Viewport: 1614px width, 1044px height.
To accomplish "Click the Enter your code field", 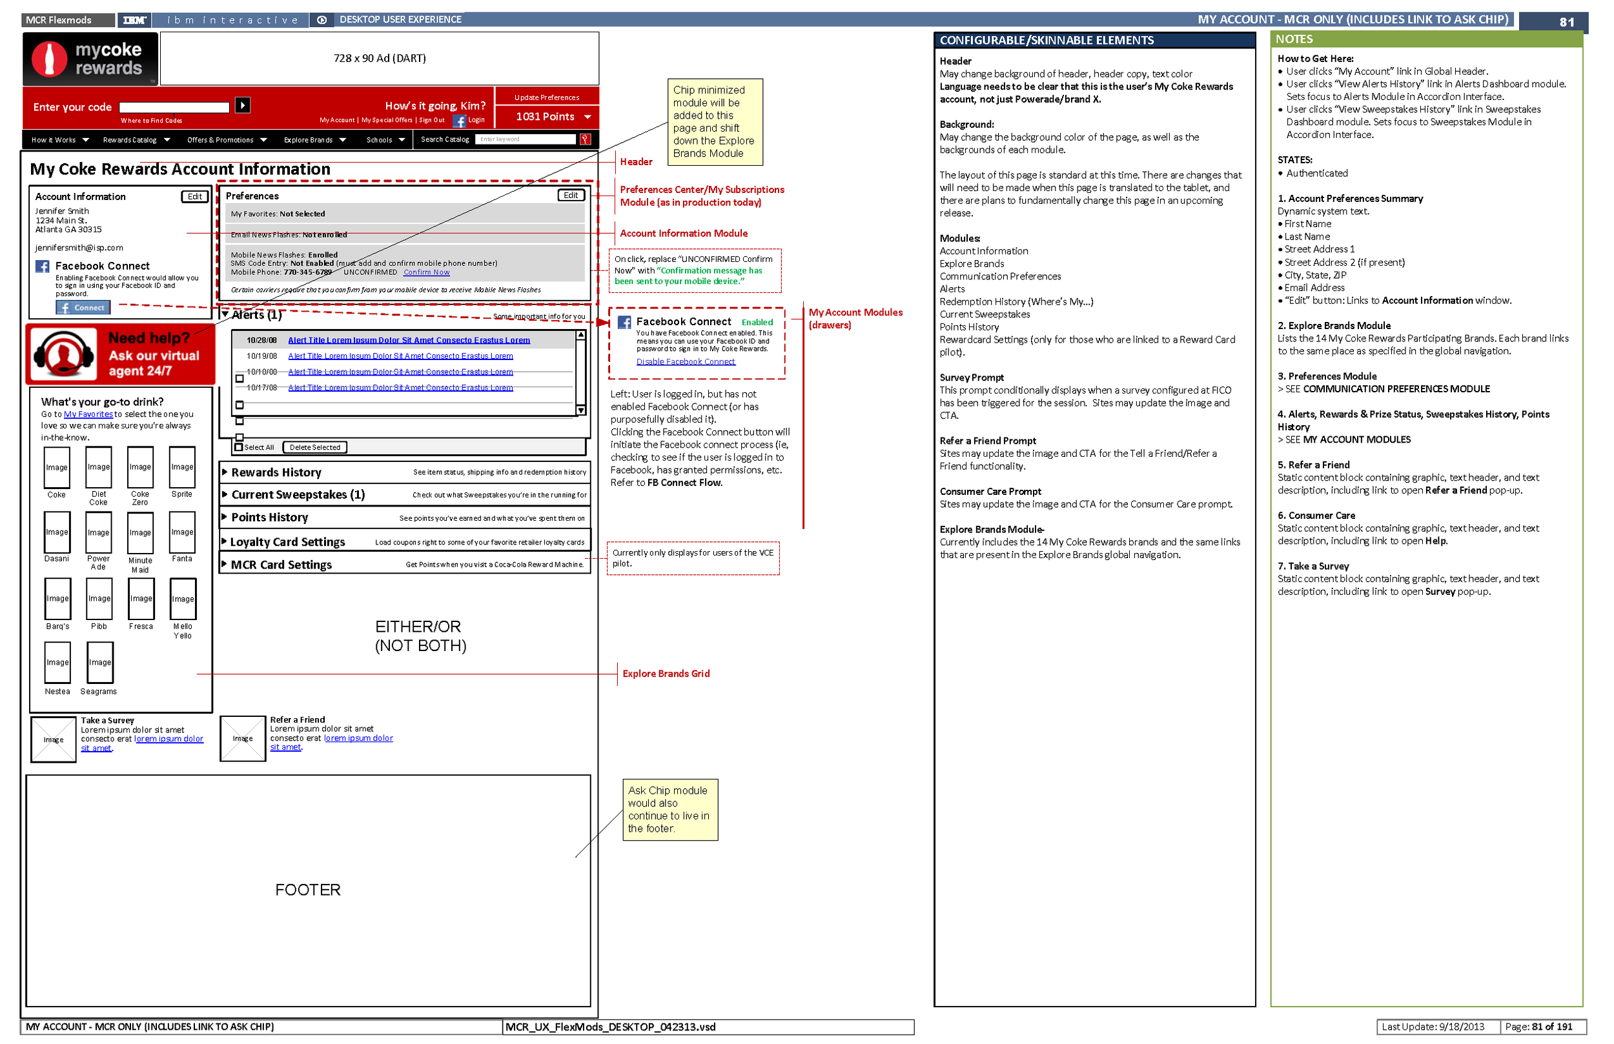I will click(x=174, y=107).
